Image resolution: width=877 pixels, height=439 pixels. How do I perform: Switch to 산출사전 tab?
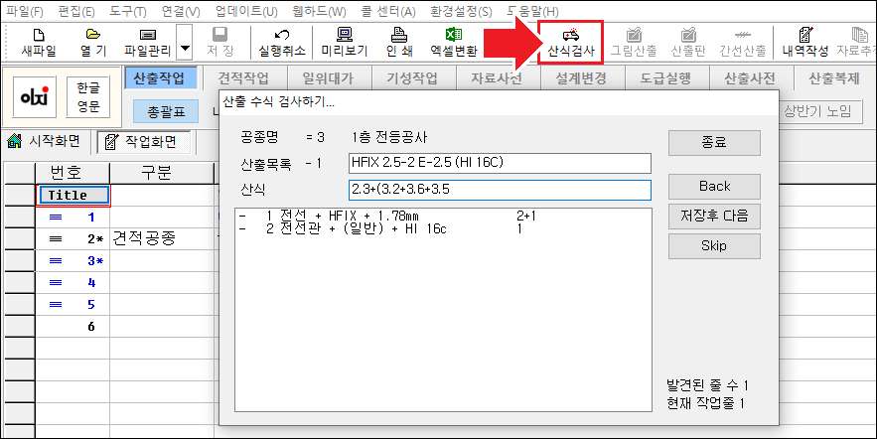click(750, 78)
